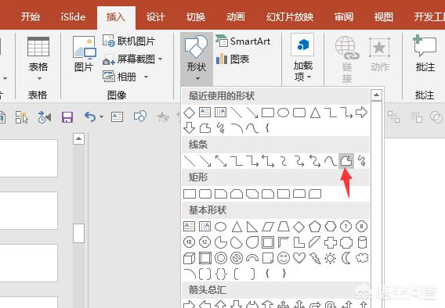Select the moon shape

(x=346, y=258)
